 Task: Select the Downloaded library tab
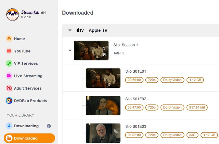point(29,138)
